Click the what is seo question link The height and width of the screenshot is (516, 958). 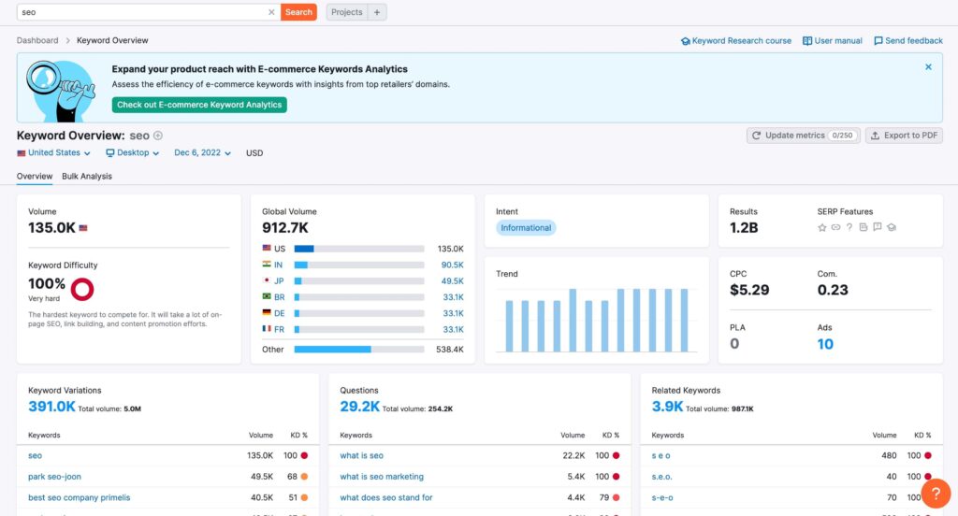[362, 455]
